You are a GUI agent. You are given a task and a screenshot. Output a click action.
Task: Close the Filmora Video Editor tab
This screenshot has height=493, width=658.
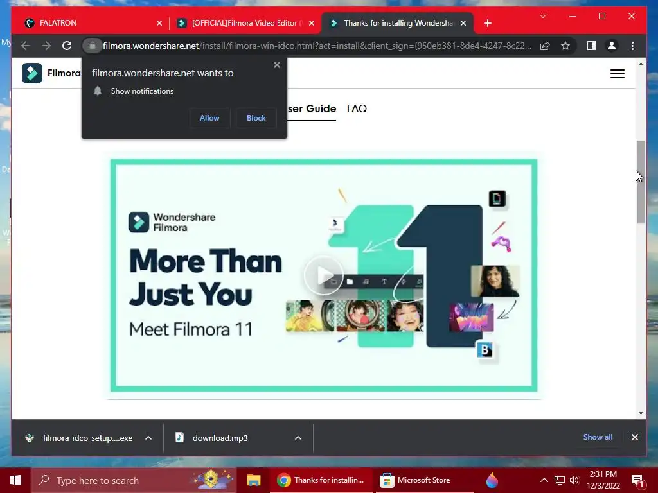312,24
